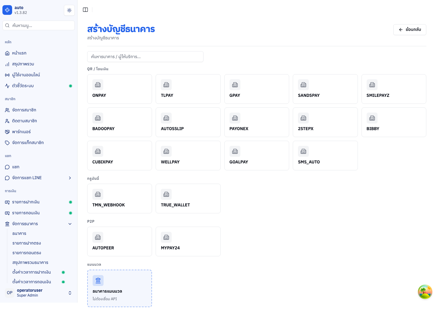Click the PAYONEX building icon

coord(235,118)
